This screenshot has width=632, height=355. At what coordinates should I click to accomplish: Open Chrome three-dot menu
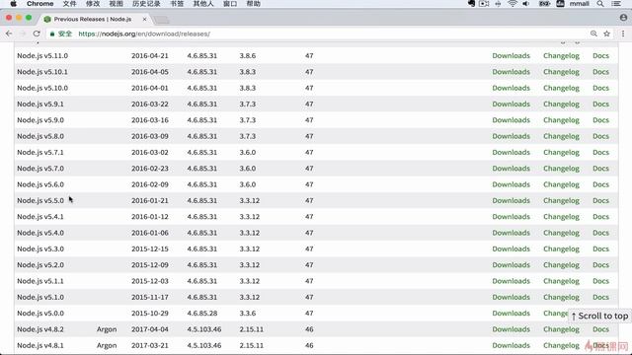pyautogui.click(x=623, y=34)
